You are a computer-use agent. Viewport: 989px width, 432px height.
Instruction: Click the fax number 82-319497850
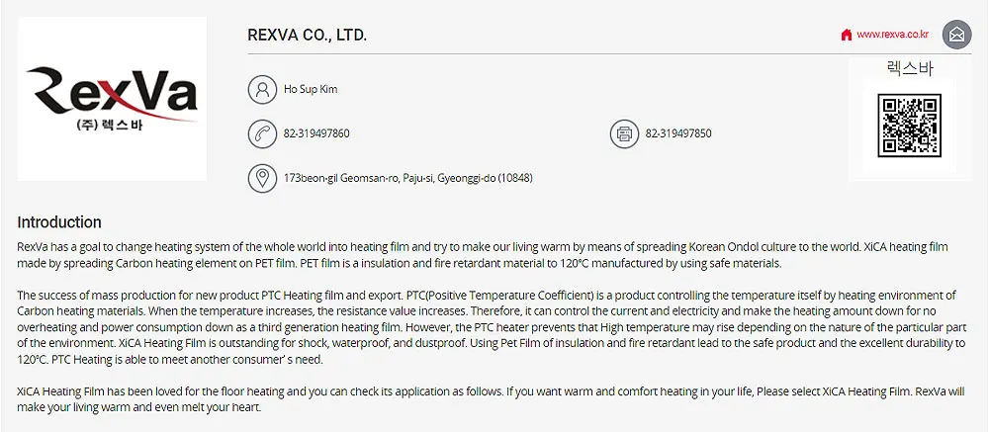point(678,133)
